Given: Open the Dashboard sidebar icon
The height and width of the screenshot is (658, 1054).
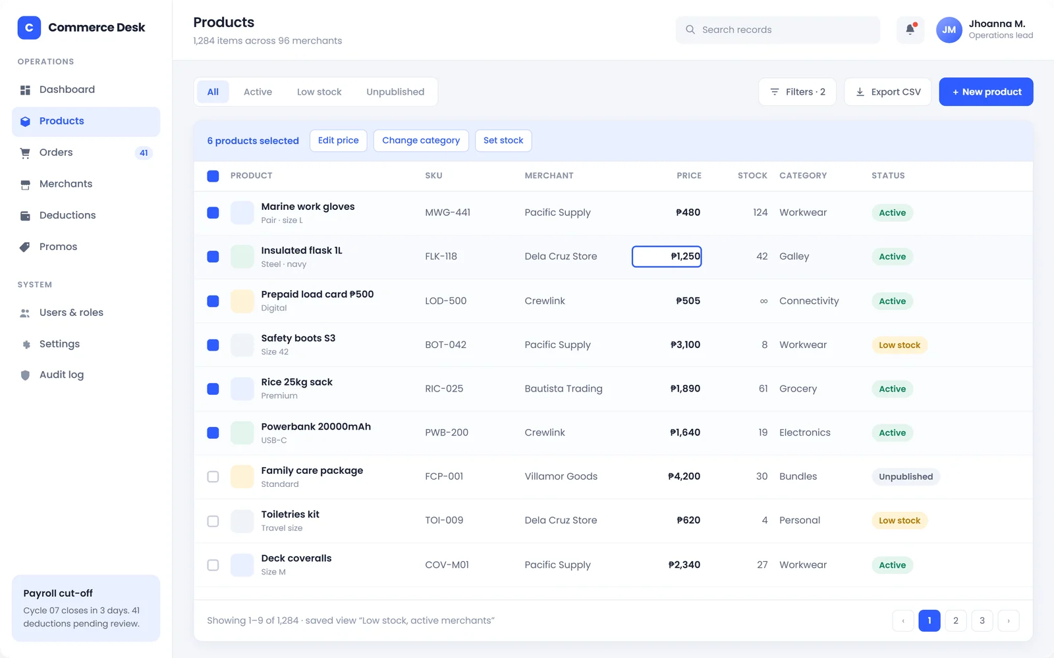Looking at the screenshot, I should (25, 90).
